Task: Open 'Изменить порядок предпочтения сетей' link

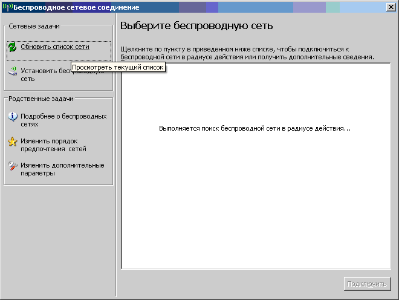Action: (53, 145)
